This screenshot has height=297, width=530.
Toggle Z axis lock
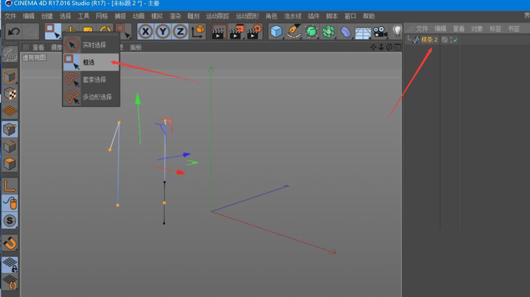[x=180, y=32]
